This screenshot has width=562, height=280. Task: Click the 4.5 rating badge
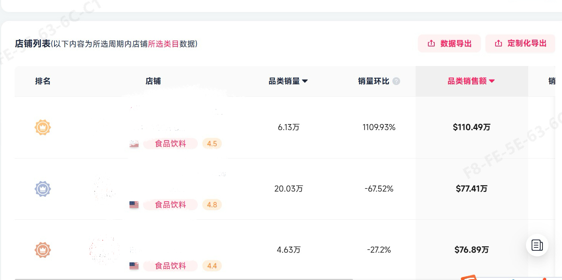pos(212,144)
